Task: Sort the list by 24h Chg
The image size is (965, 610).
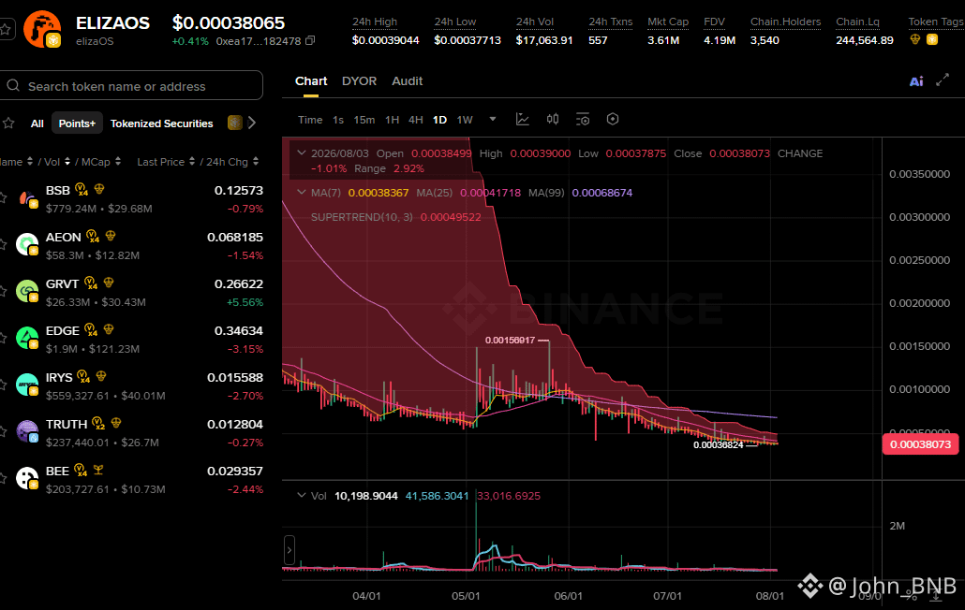Action: pyautogui.click(x=232, y=162)
